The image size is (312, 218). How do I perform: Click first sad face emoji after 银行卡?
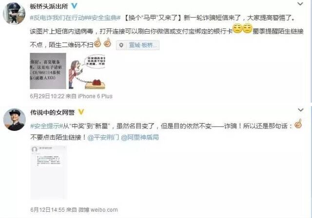click(237, 29)
